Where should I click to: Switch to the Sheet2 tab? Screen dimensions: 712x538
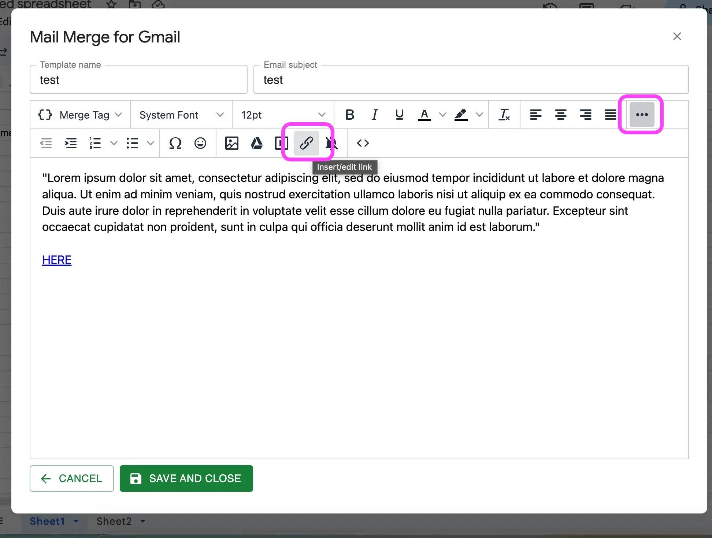[x=114, y=521]
